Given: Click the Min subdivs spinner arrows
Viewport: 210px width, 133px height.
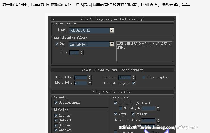Looking at the screenshot, I should click(90, 78).
